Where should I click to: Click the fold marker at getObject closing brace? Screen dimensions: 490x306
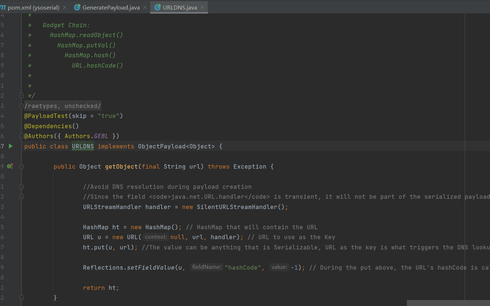click(21, 297)
